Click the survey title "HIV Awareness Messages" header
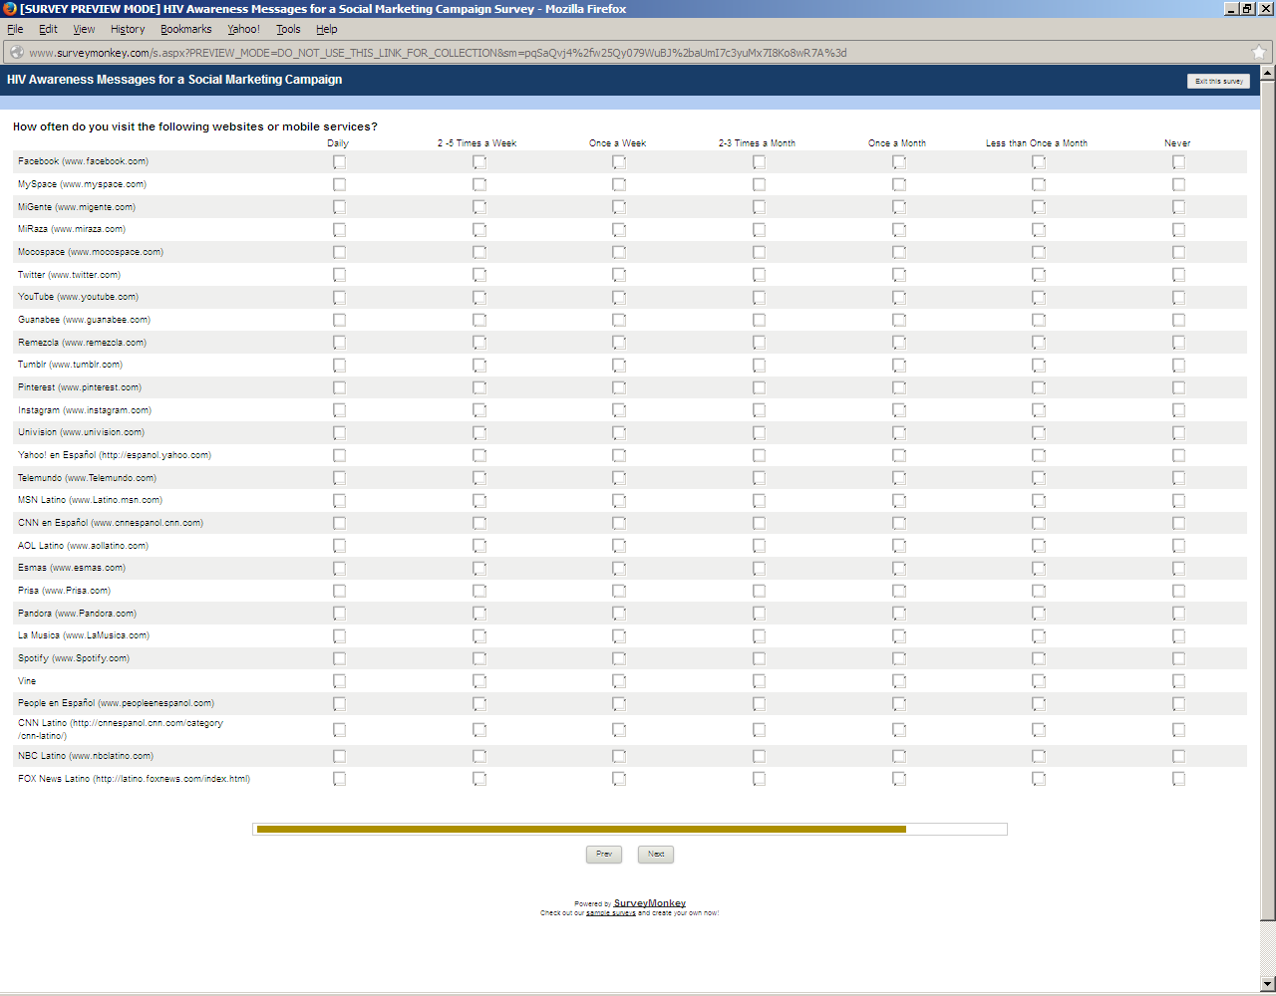Viewport: 1276px width, 996px height. 174,80
